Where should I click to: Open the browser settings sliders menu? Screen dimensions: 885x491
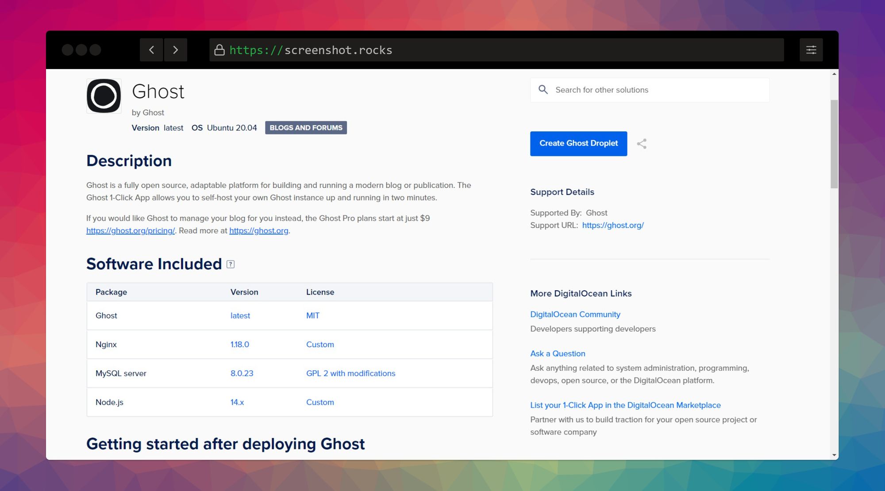coord(811,50)
